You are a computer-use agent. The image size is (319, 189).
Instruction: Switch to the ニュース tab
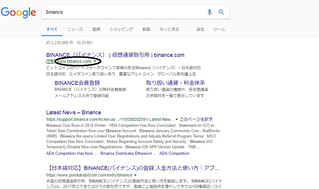pos(75,29)
